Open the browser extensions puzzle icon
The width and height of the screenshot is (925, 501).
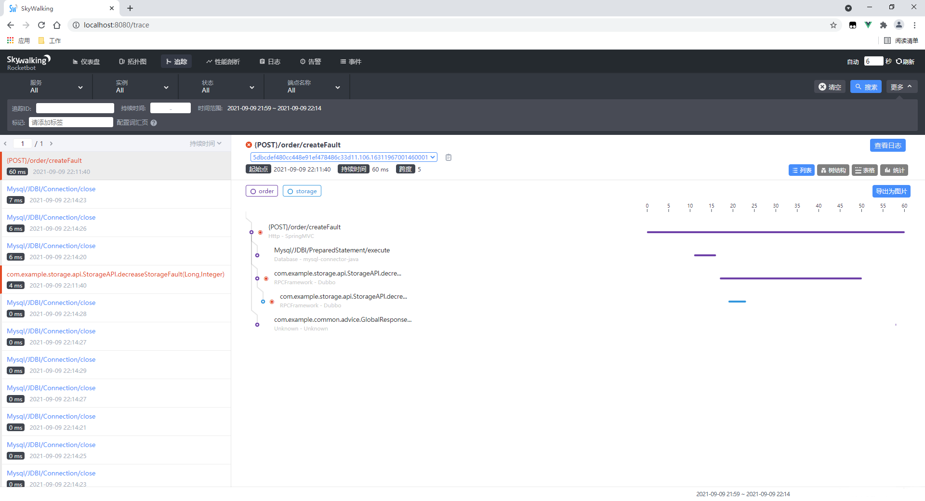[884, 25]
